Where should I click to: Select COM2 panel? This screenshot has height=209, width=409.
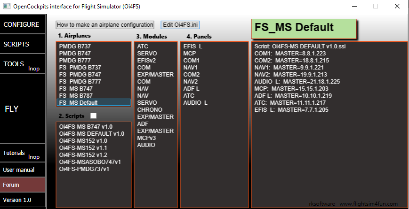(214, 74)
